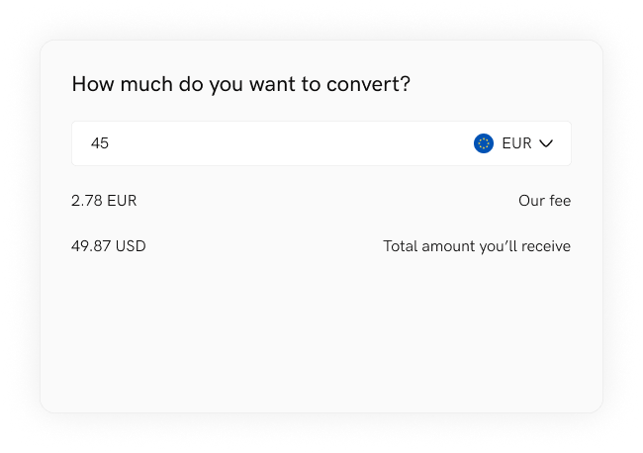This screenshot has width=643, height=453.
Task: Click the yellow stars inside the blue flag circle
Action: (x=484, y=143)
